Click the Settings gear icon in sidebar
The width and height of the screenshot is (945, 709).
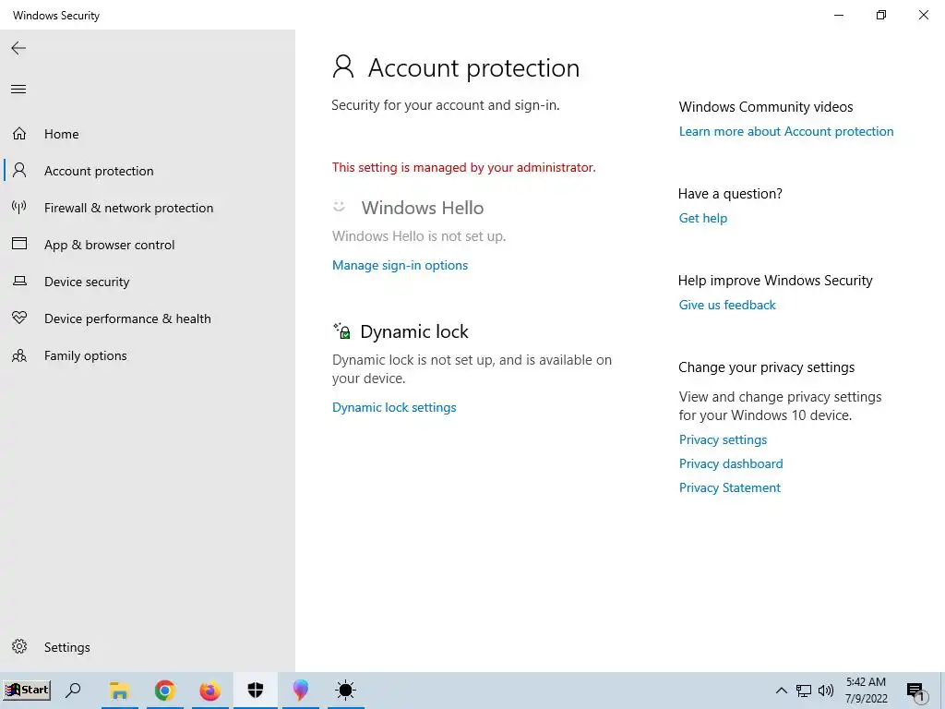tap(19, 646)
